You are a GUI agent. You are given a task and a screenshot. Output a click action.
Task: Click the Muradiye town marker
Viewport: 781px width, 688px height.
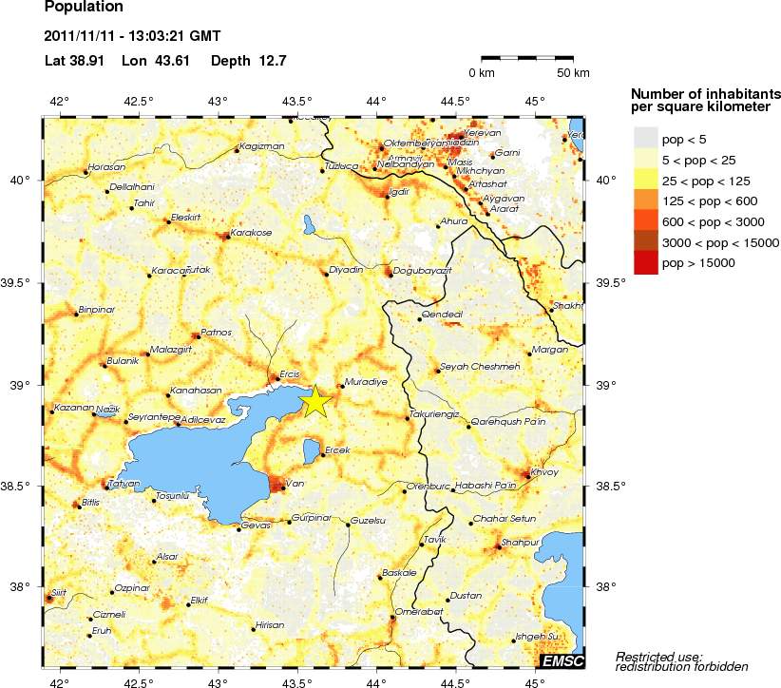tap(342, 386)
